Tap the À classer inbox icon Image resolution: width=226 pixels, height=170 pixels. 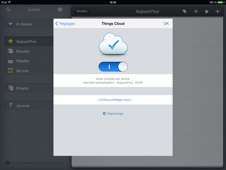point(10,24)
